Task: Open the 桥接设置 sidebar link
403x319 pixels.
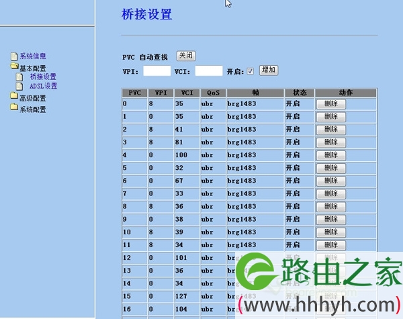Action: 43,77
